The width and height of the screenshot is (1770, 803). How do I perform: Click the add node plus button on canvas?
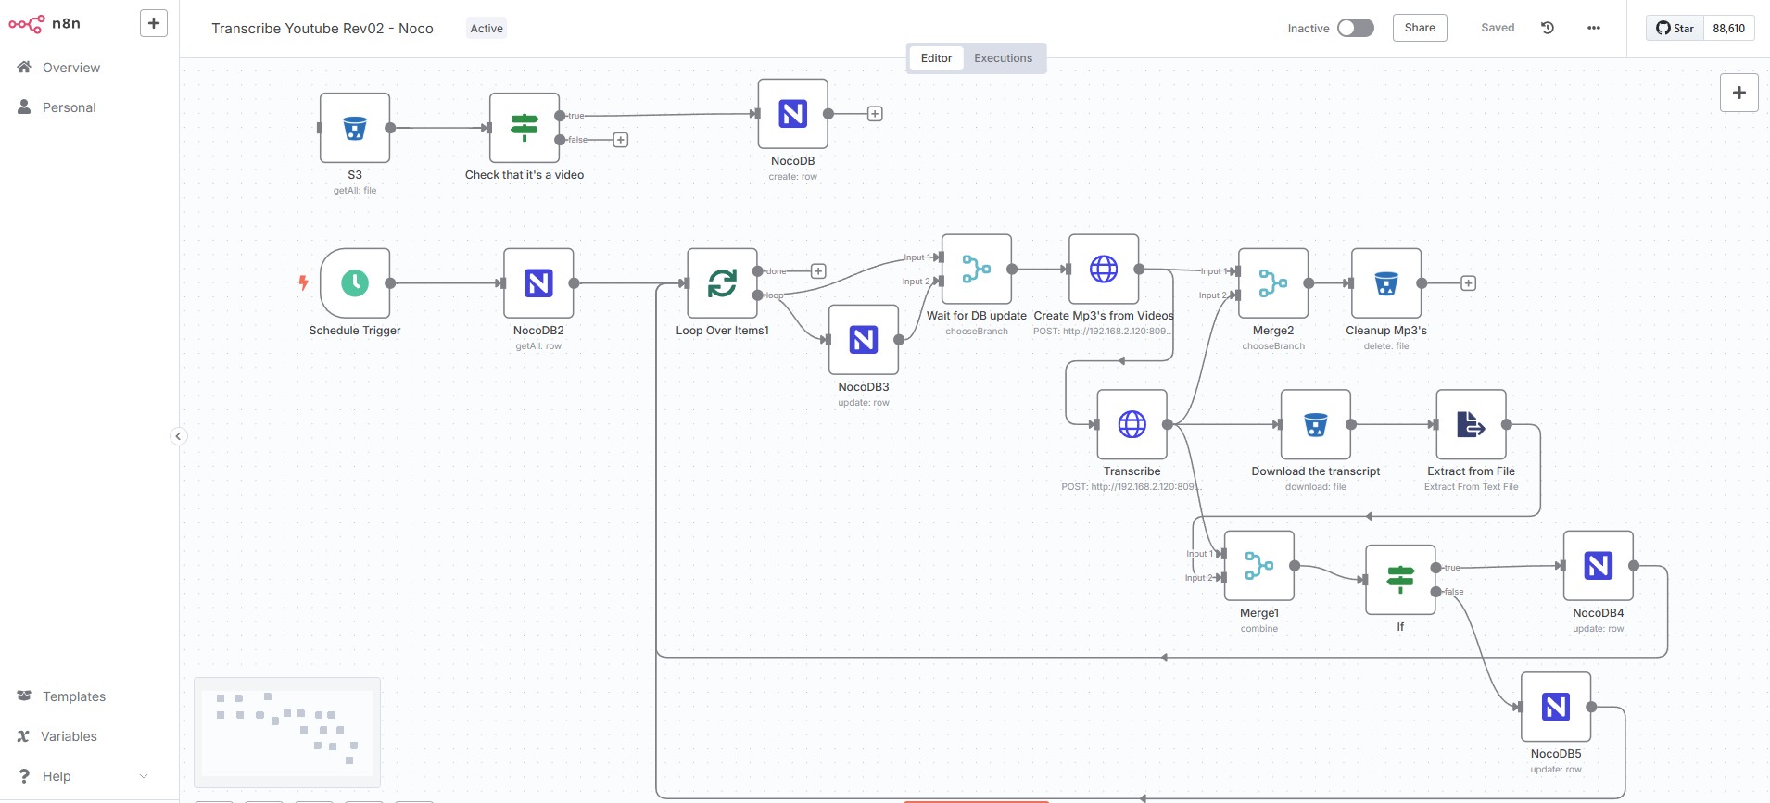point(1738,93)
